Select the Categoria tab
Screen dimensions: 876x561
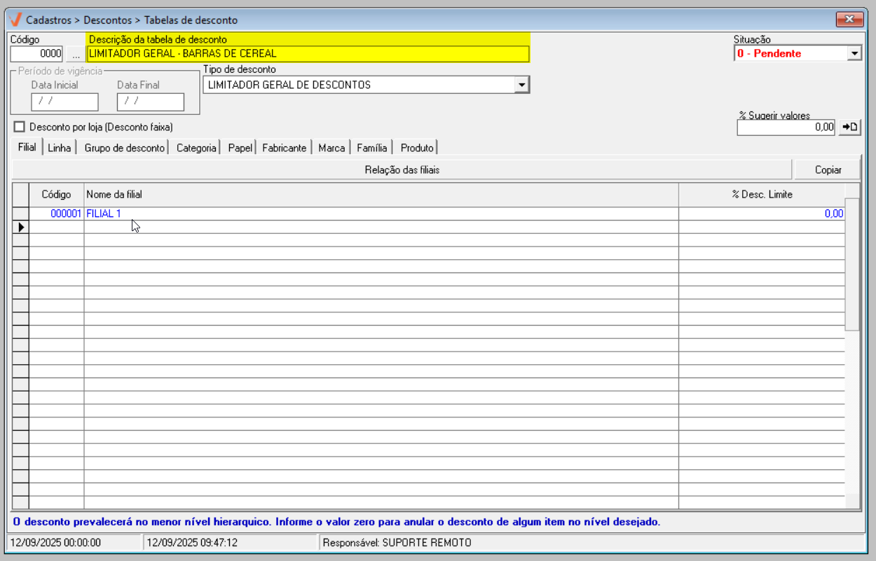click(x=196, y=148)
